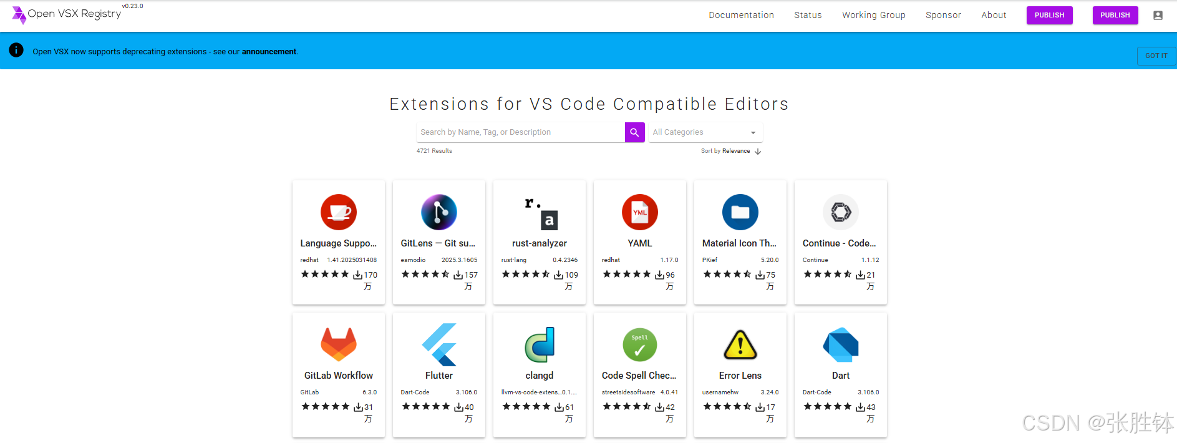The image size is (1177, 443).
Task: Click the GitLab Workflow fox icon
Action: (339, 344)
